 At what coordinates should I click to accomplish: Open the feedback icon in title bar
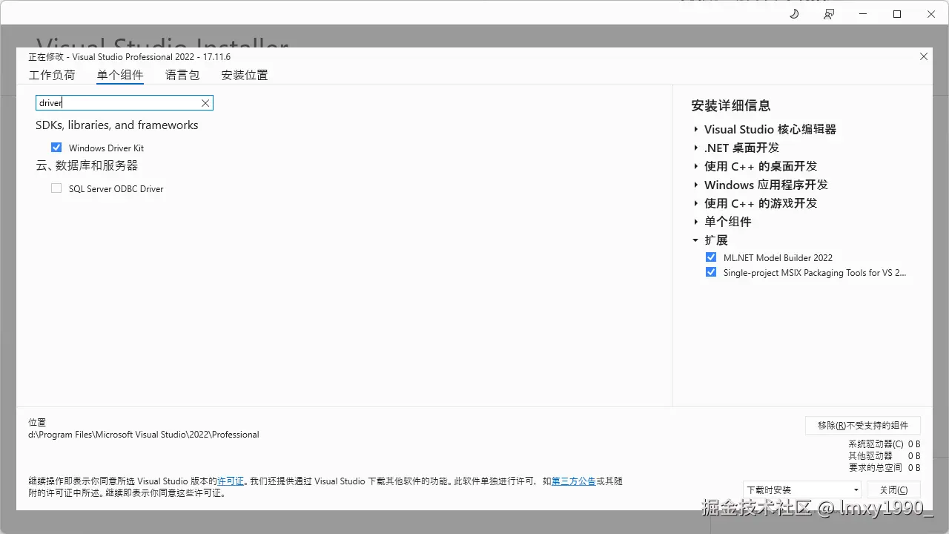coord(829,14)
